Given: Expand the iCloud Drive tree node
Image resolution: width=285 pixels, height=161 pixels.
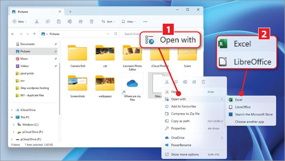Looking at the screenshot, I should (x=12, y=110).
